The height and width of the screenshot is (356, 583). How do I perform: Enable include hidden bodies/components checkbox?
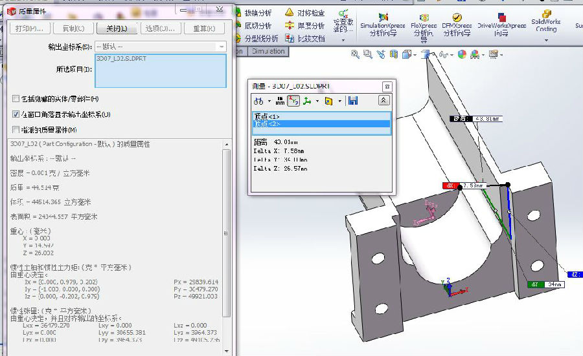[16, 99]
